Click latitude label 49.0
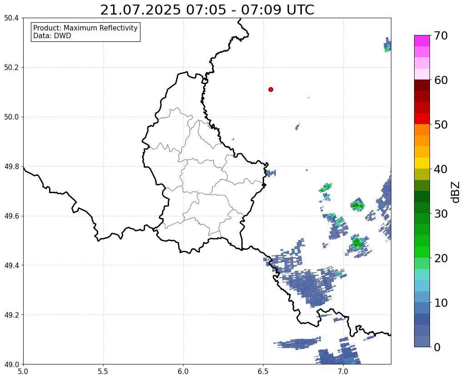Image resolution: width=465 pixels, height=379 pixels. point(11,364)
